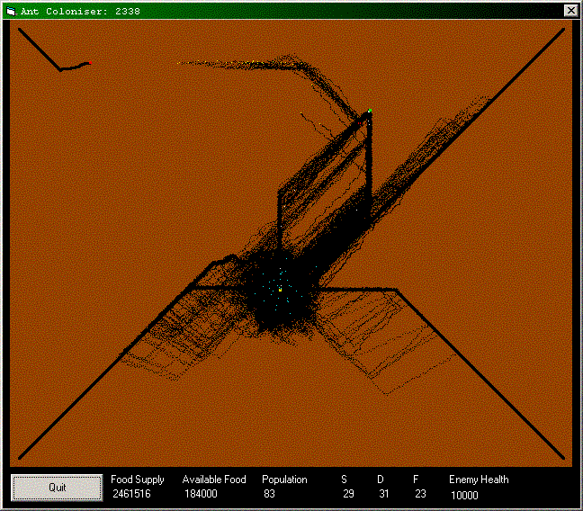Click the green dot atop the vertical wall
The image size is (583, 511).
(x=369, y=112)
